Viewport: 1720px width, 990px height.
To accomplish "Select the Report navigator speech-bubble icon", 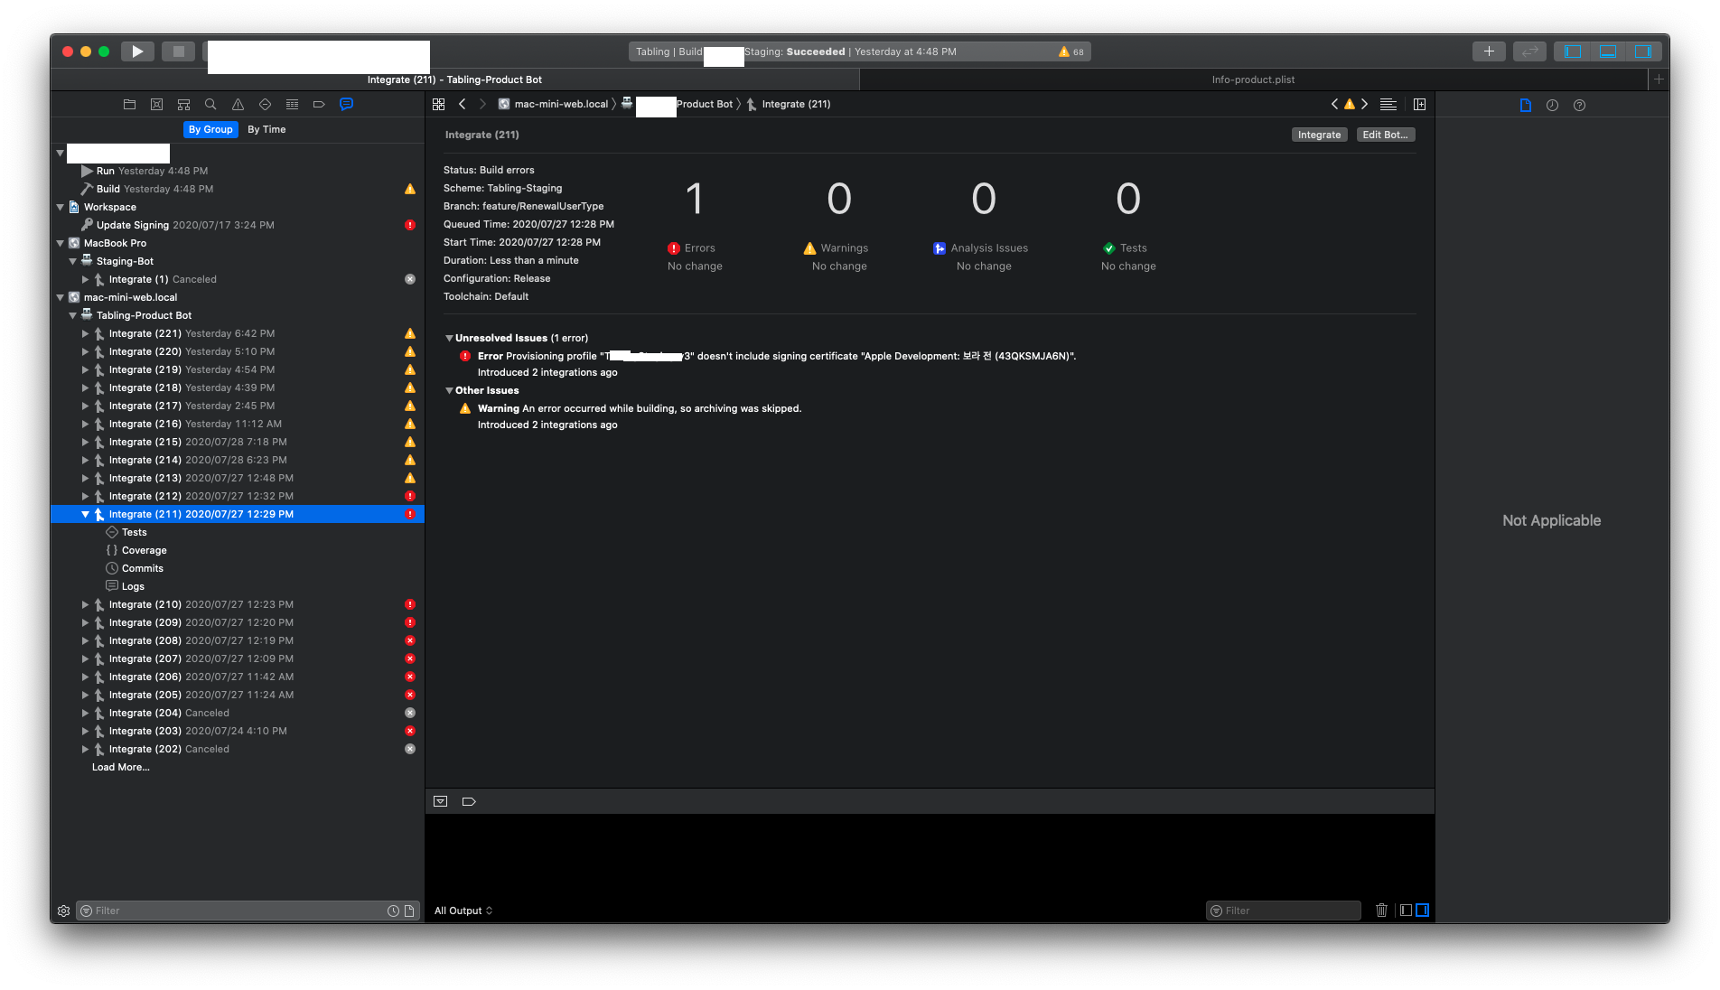I will [346, 105].
